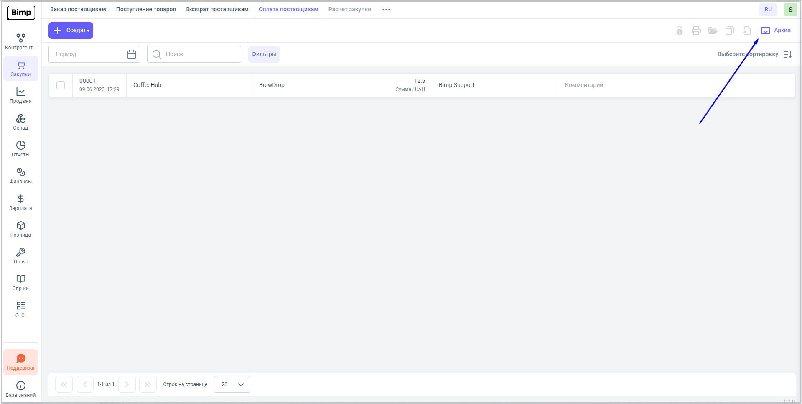Open the three-dots more tabs menu
802x404 pixels.
point(386,10)
